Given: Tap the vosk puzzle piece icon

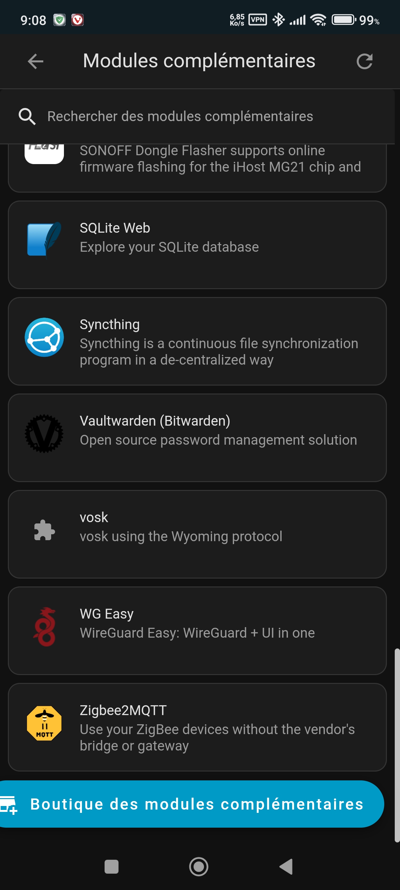Looking at the screenshot, I should click(x=44, y=530).
